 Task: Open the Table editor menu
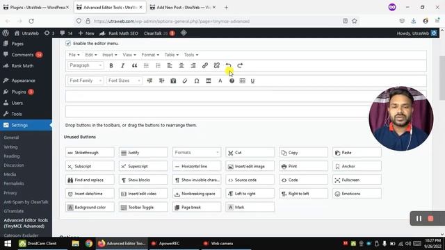(x=172, y=55)
